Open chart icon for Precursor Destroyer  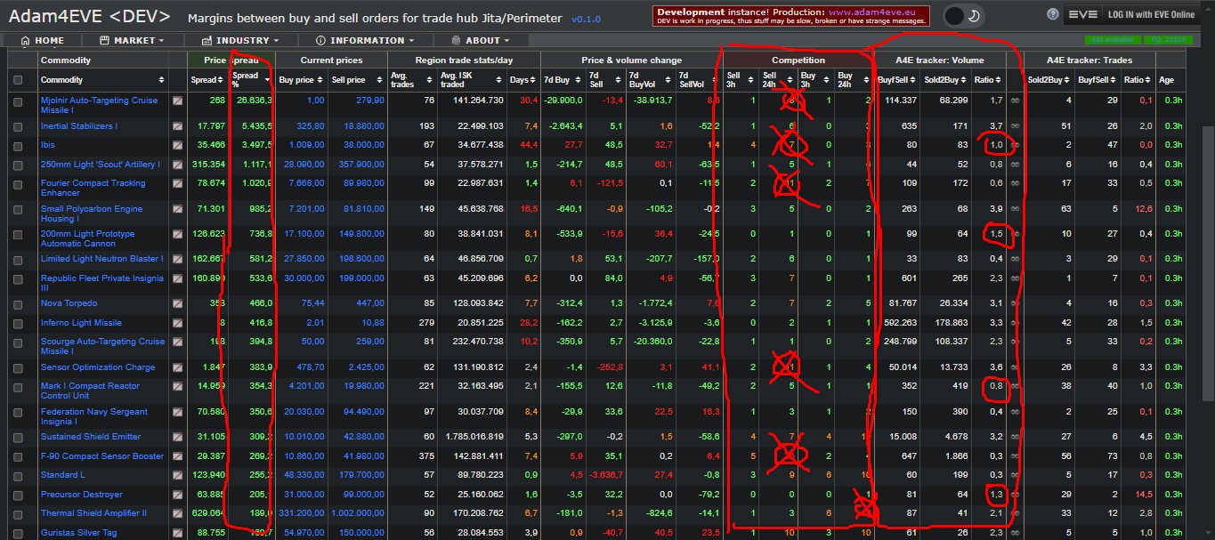point(177,495)
